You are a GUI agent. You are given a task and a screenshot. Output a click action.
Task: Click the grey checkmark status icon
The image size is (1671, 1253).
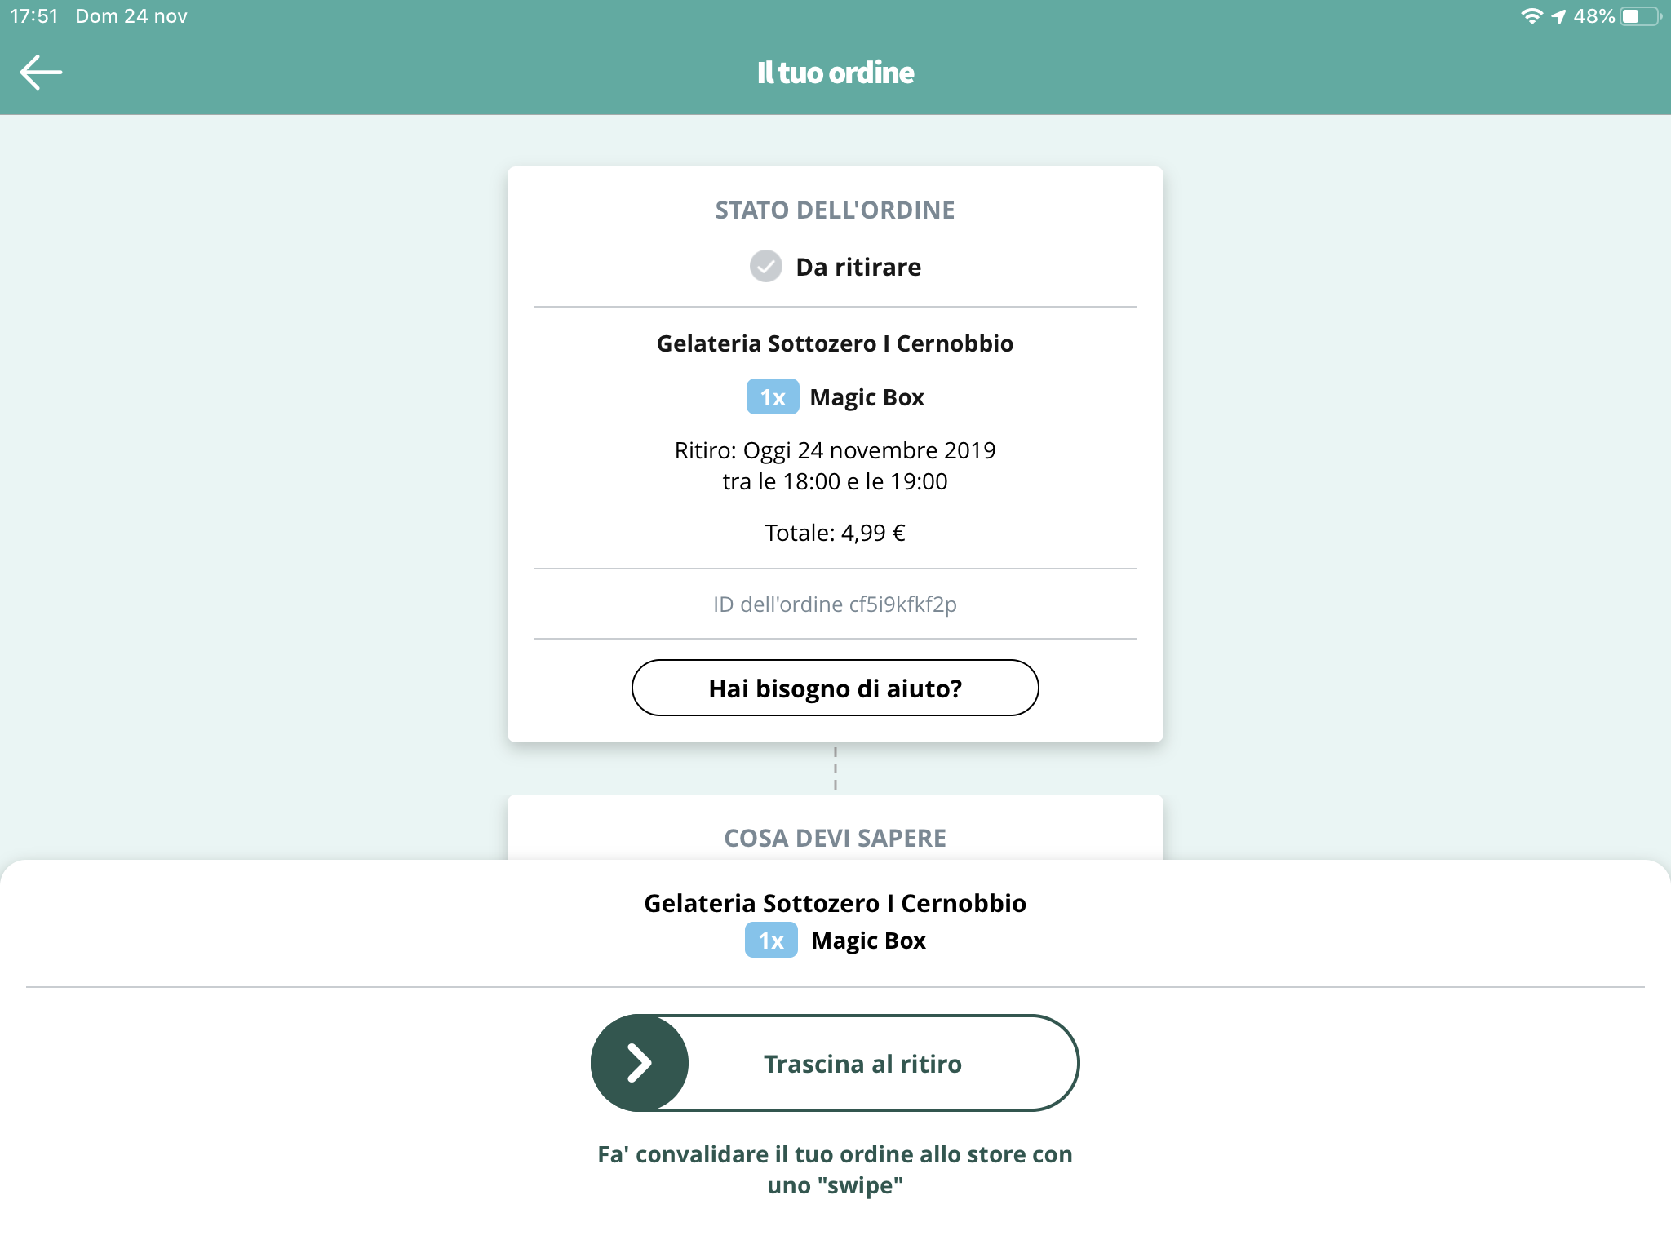[765, 266]
